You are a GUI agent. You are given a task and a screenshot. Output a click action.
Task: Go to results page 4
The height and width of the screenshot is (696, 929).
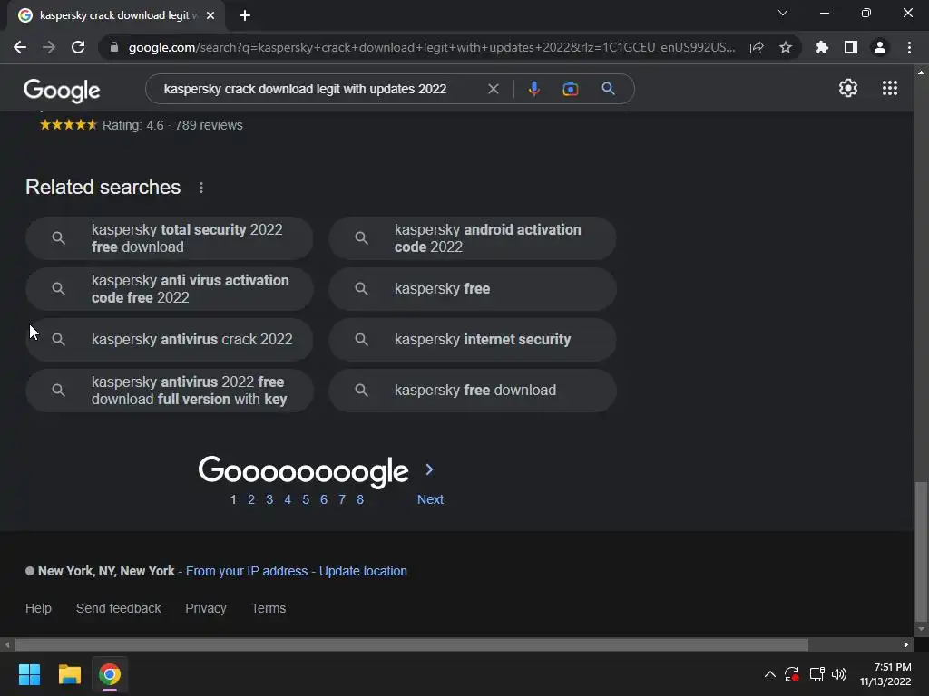tap(288, 499)
